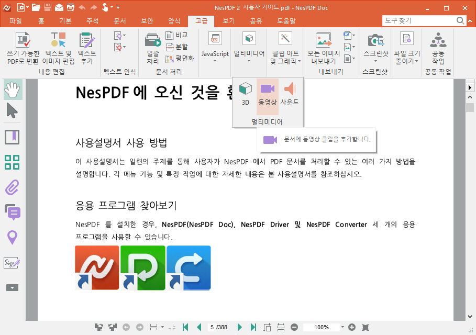Switch to the 보안 tab
The height and width of the screenshot is (335, 476).
[x=147, y=21]
